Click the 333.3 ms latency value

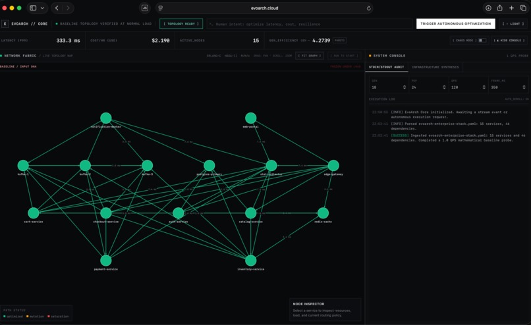[x=68, y=41]
